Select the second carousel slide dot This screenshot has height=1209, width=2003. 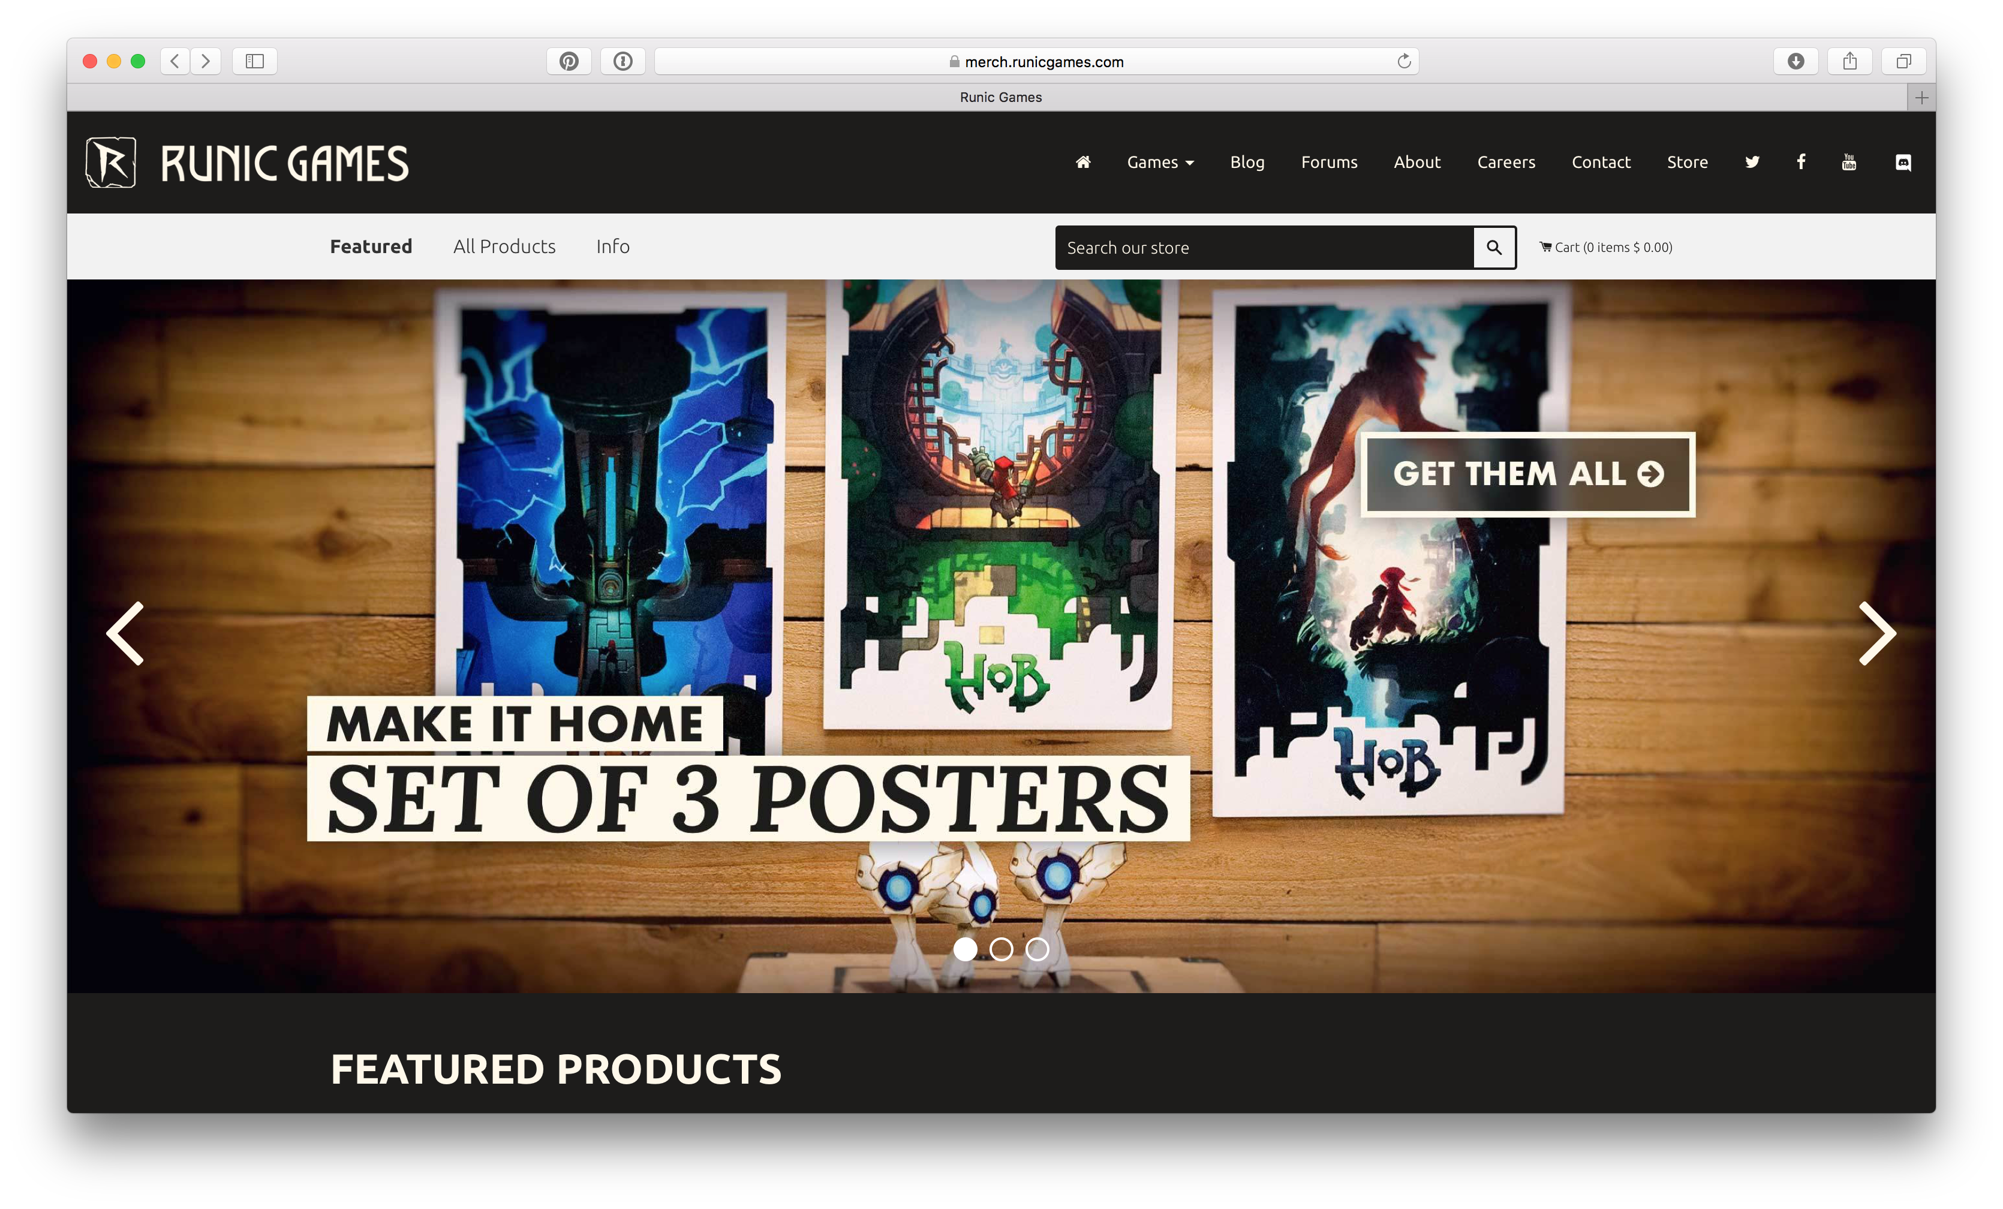[x=1001, y=949]
